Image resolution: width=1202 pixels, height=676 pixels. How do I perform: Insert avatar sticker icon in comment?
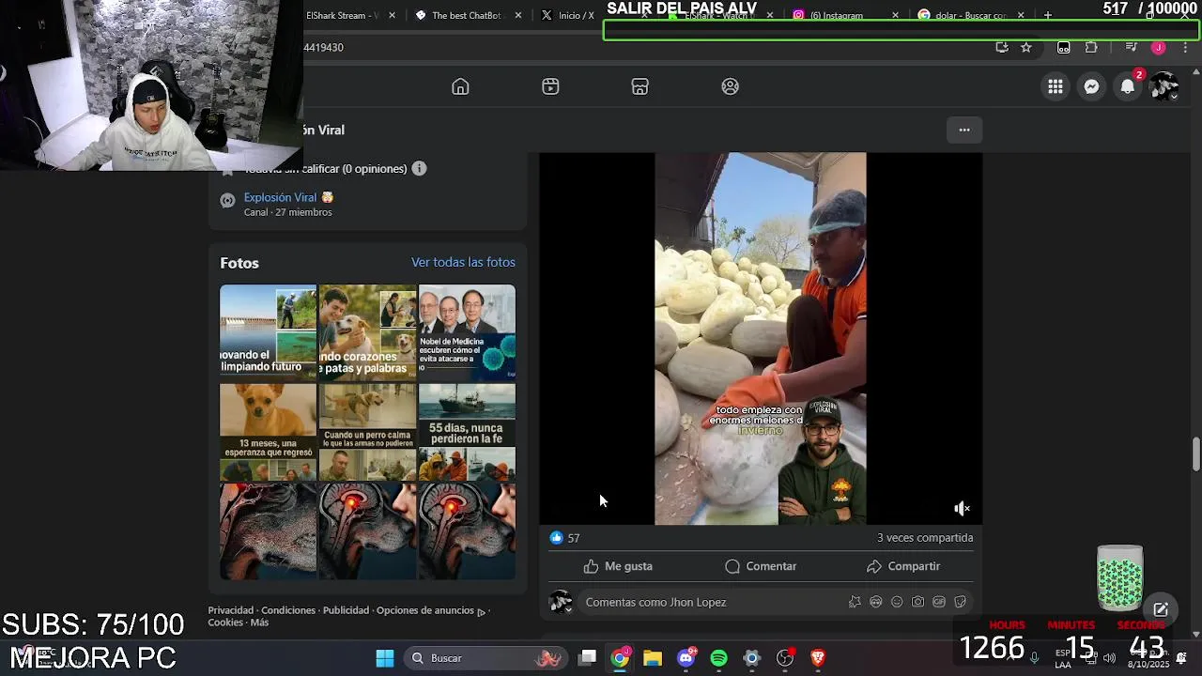coord(855,602)
